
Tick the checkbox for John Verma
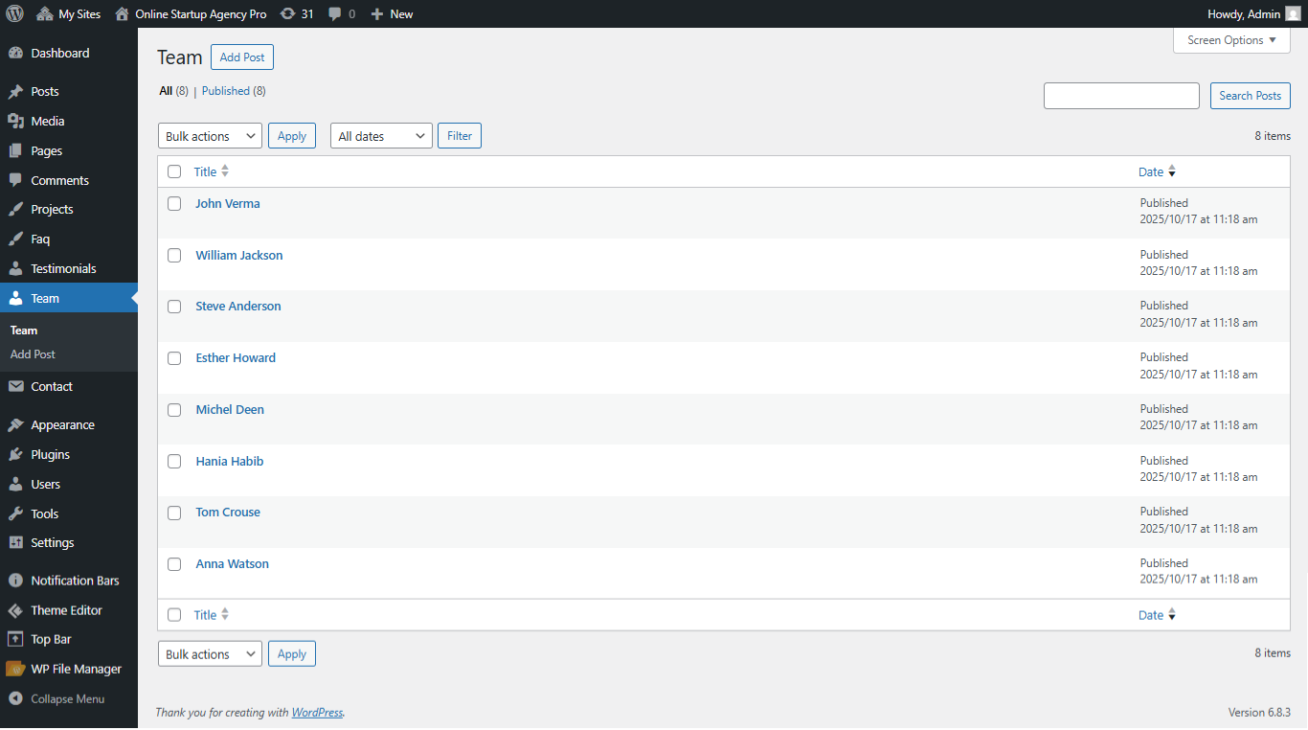pos(174,203)
